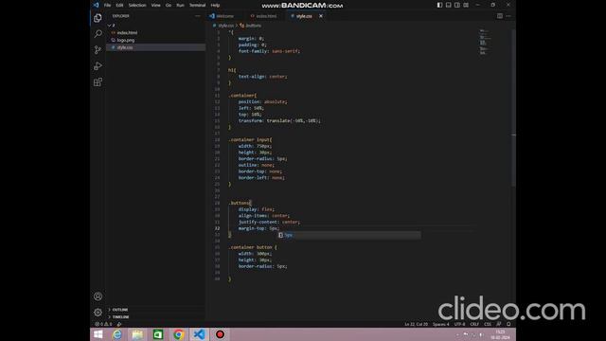Open the File menu

click(107, 5)
